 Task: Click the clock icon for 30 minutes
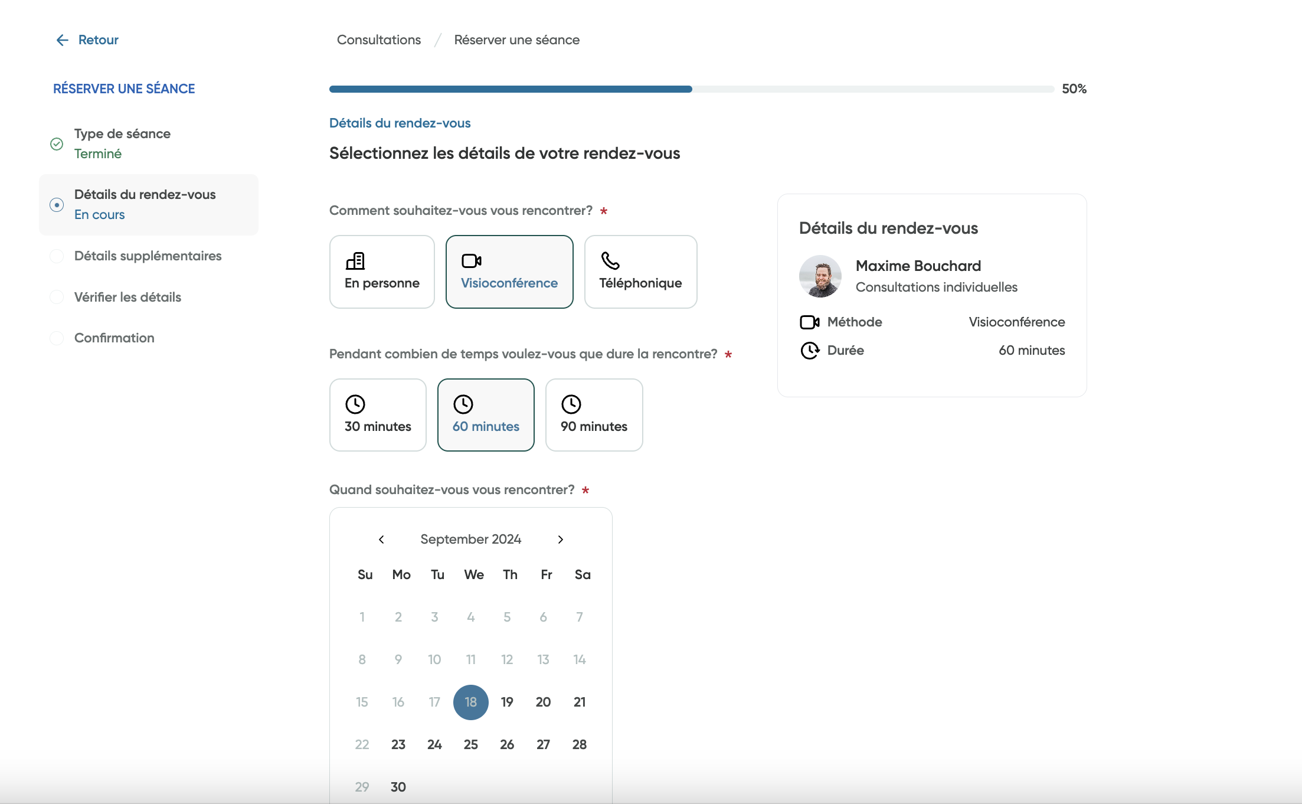coord(355,404)
